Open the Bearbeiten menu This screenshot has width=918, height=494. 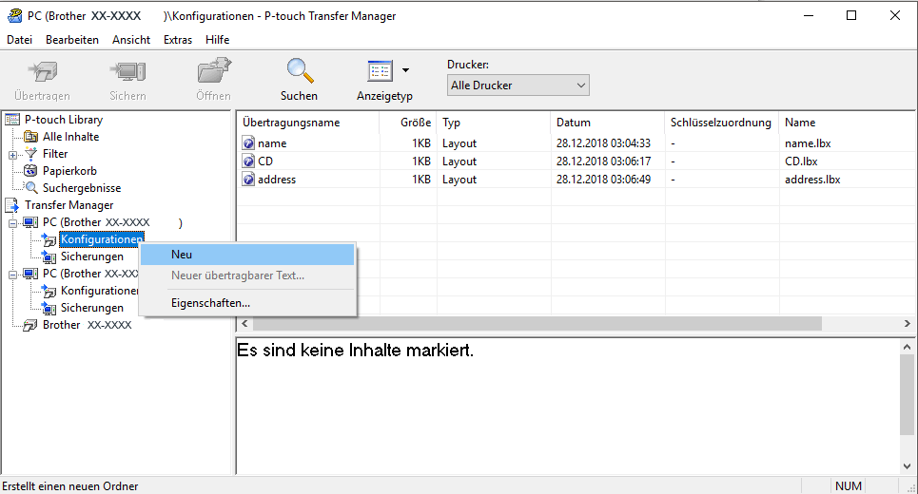pyautogui.click(x=72, y=40)
